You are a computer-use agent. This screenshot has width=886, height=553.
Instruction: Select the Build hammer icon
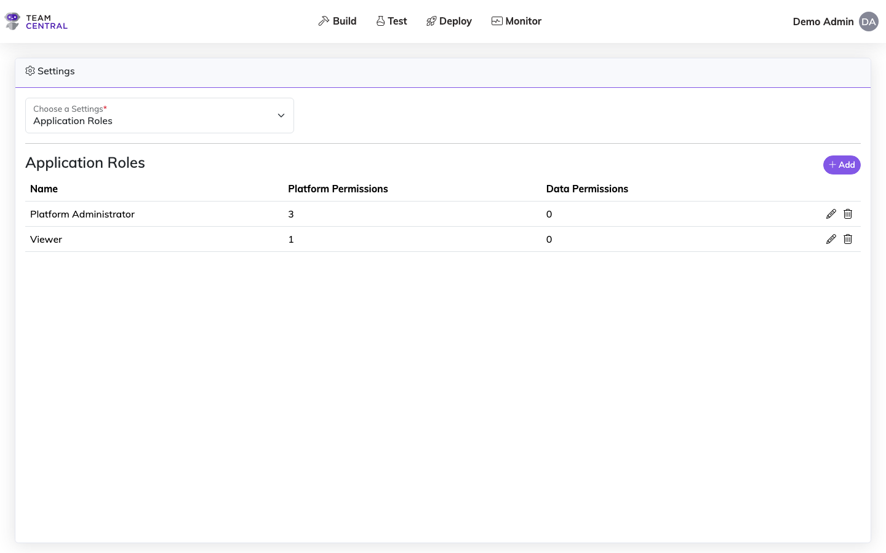pyautogui.click(x=322, y=20)
